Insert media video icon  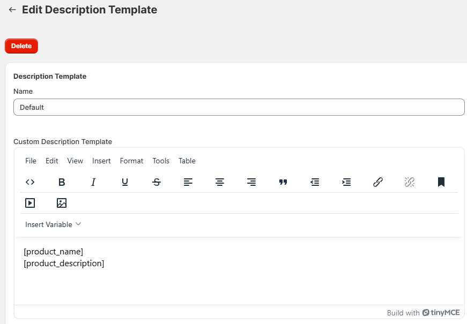(x=30, y=203)
